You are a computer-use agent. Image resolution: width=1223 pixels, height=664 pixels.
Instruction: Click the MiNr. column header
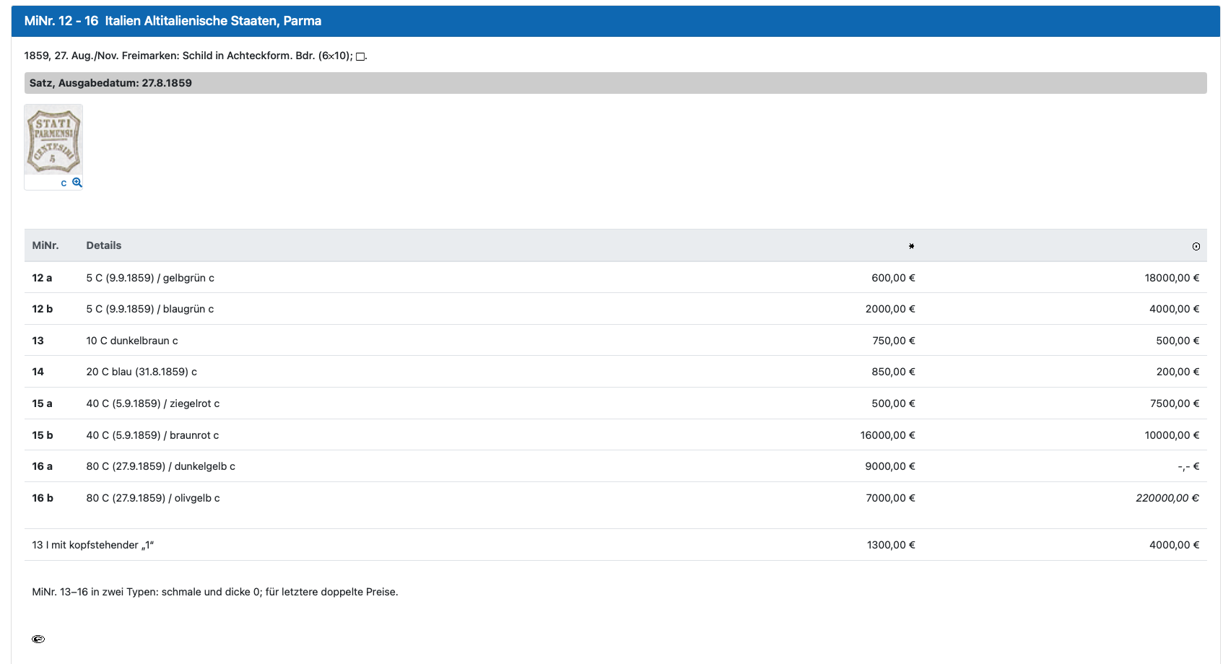click(45, 245)
